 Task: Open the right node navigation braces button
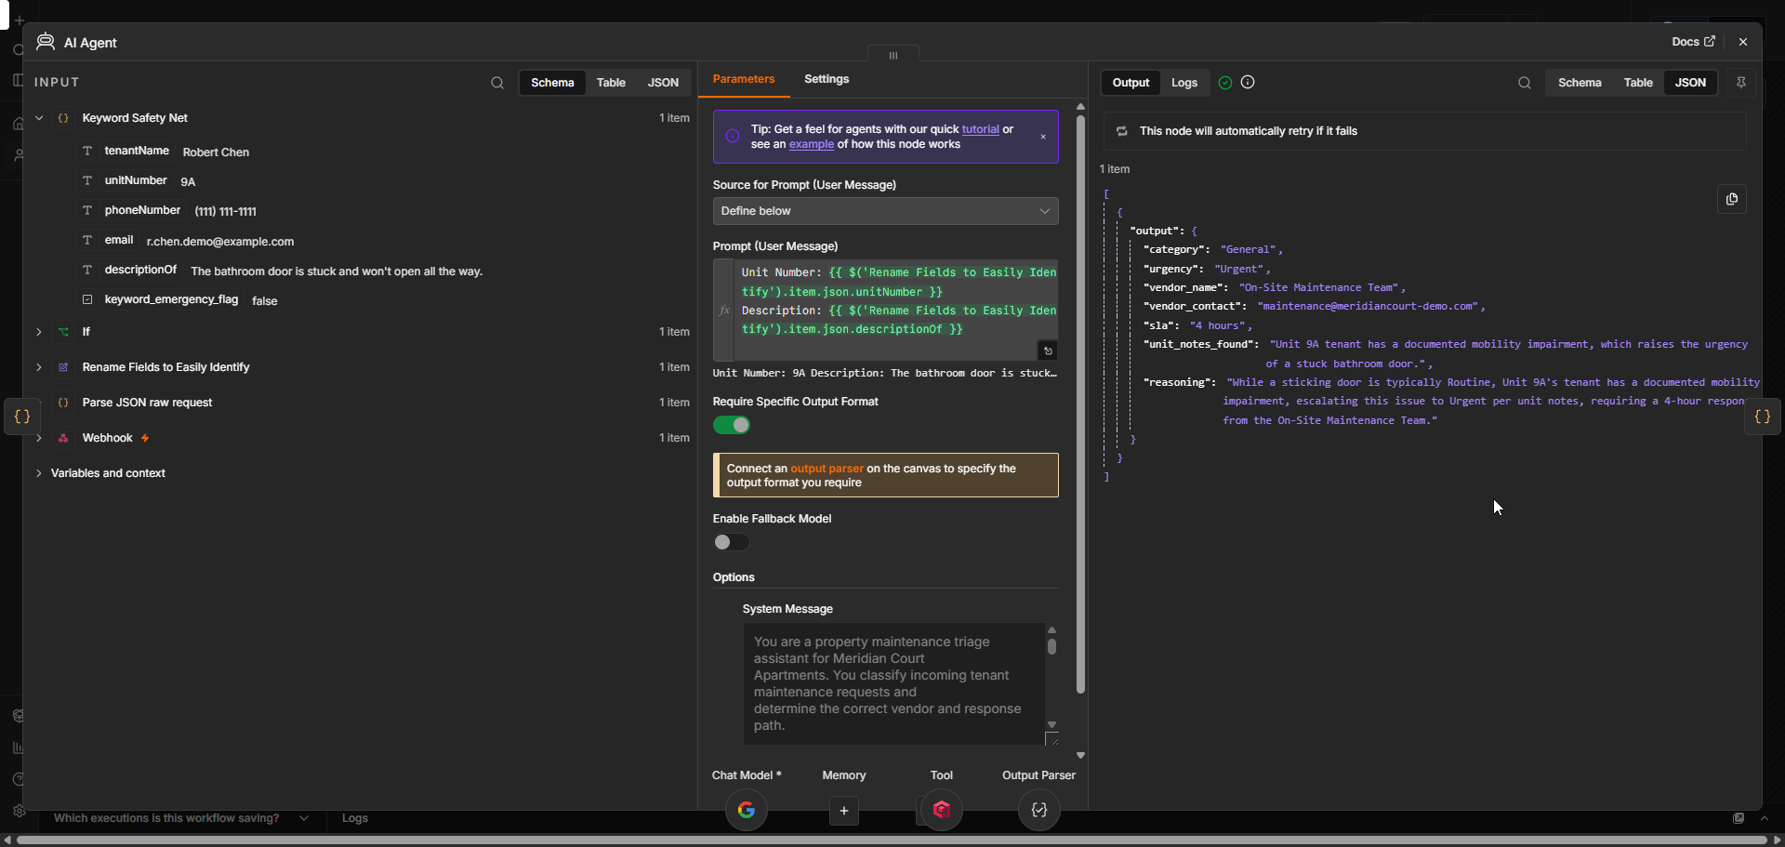pyautogui.click(x=1763, y=417)
